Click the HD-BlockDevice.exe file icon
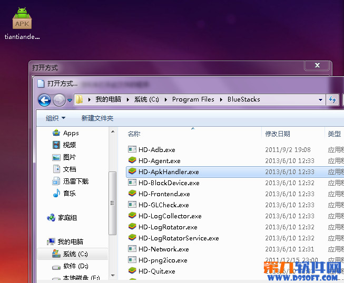This screenshot has height=283, width=344. (x=132, y=183)
